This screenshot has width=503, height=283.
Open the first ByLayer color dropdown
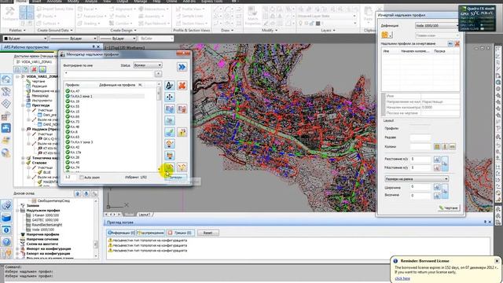coord(24,39)
